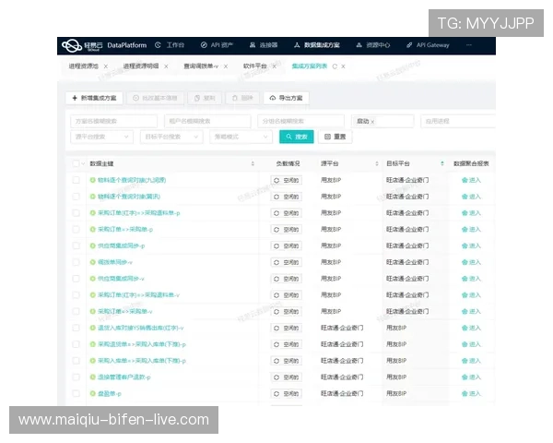Check the 采购订单(红字)=>采购退料单-p row checkbox

[76, 213]
